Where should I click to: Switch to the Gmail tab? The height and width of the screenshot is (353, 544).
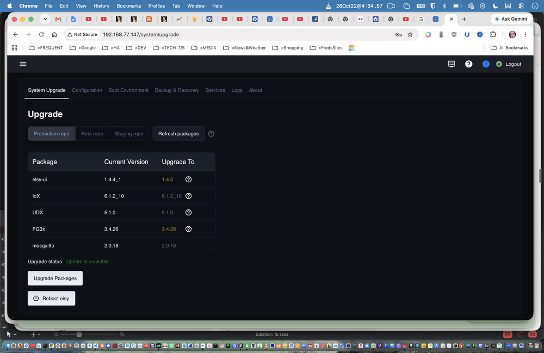click(58, 19)
